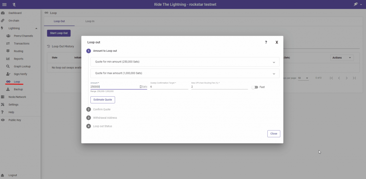Open Sign/Verify menu item
The height and width of the screenshot is (179, 366).
pyautogui.click(x=20, y=74)
